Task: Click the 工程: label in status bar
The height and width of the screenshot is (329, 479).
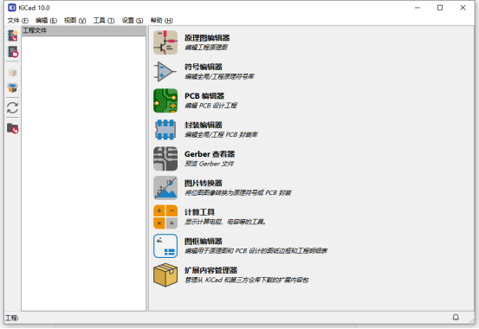Action: pyautogui.click(x=12, y=318)
